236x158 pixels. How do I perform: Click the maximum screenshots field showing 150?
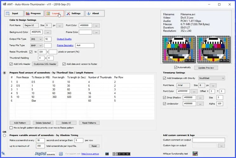(x=40, y=146)
